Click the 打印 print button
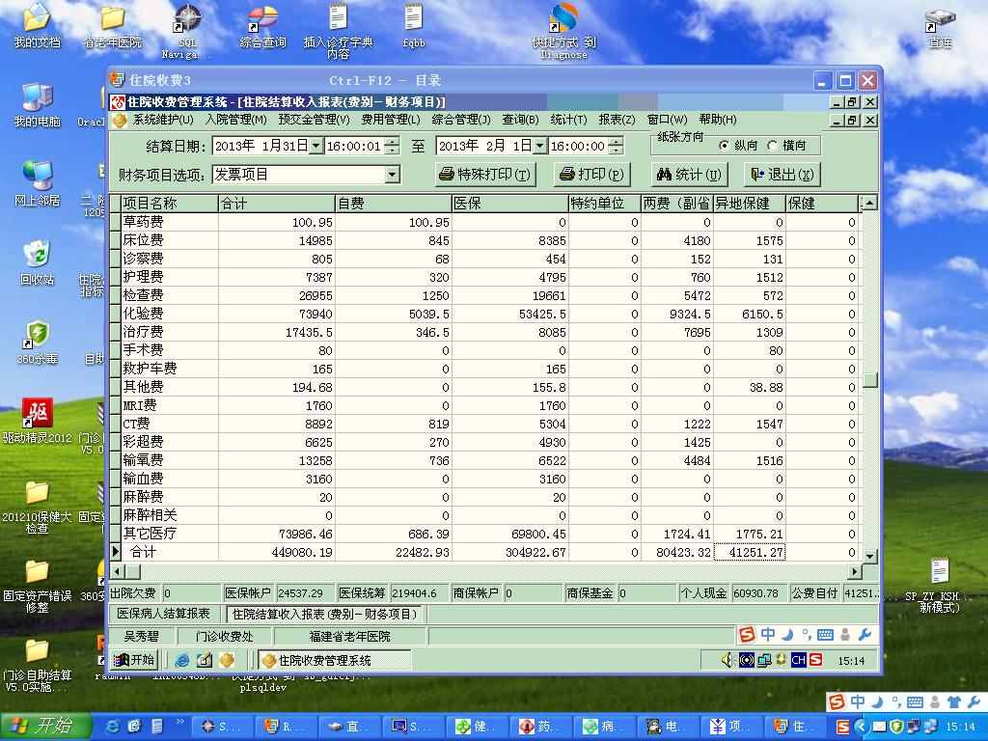Image resolution: width=988 pixels, height=741 pixels. tap(591, 175)
